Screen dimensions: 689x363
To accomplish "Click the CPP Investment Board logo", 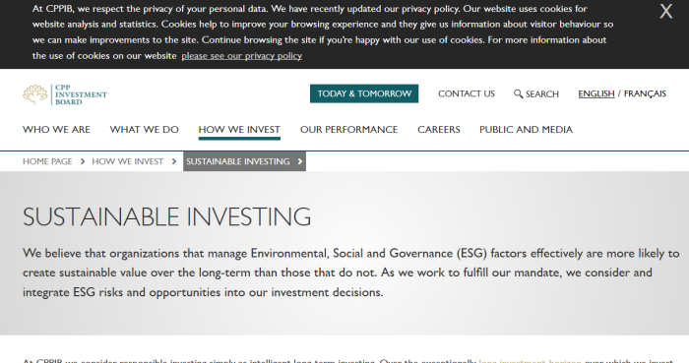I will coord(65,94).
